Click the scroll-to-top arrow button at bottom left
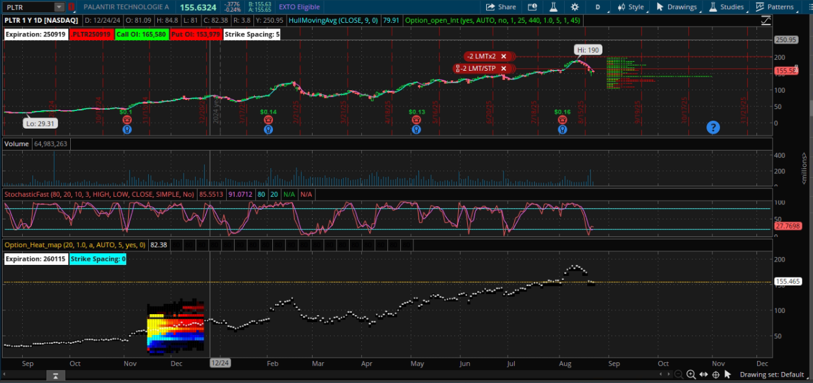 (56, 375)
